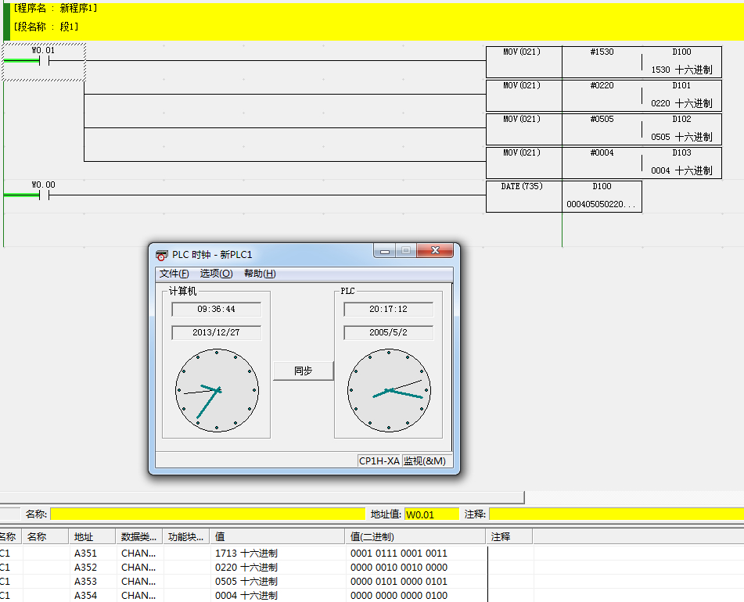Click the PLC date field 2005/5/2
This screenshot has width=744, height=602.
388,332
